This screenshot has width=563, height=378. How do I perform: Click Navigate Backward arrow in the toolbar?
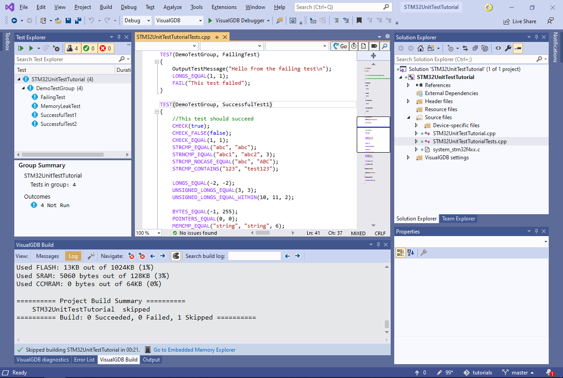14,21
